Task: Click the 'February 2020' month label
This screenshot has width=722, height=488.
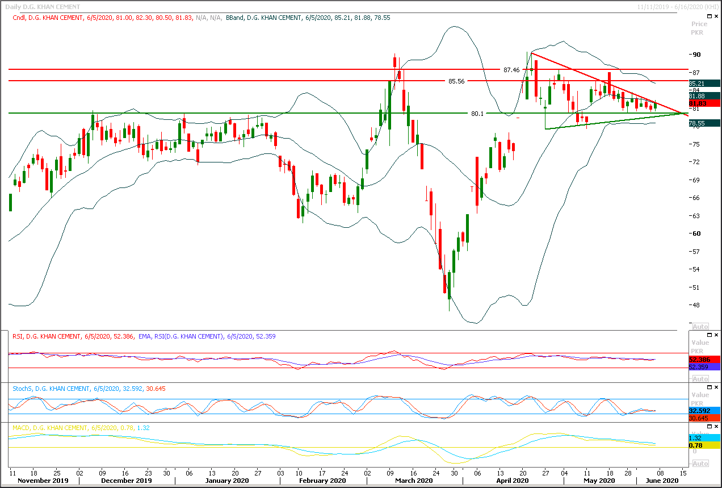Action: 322,481
